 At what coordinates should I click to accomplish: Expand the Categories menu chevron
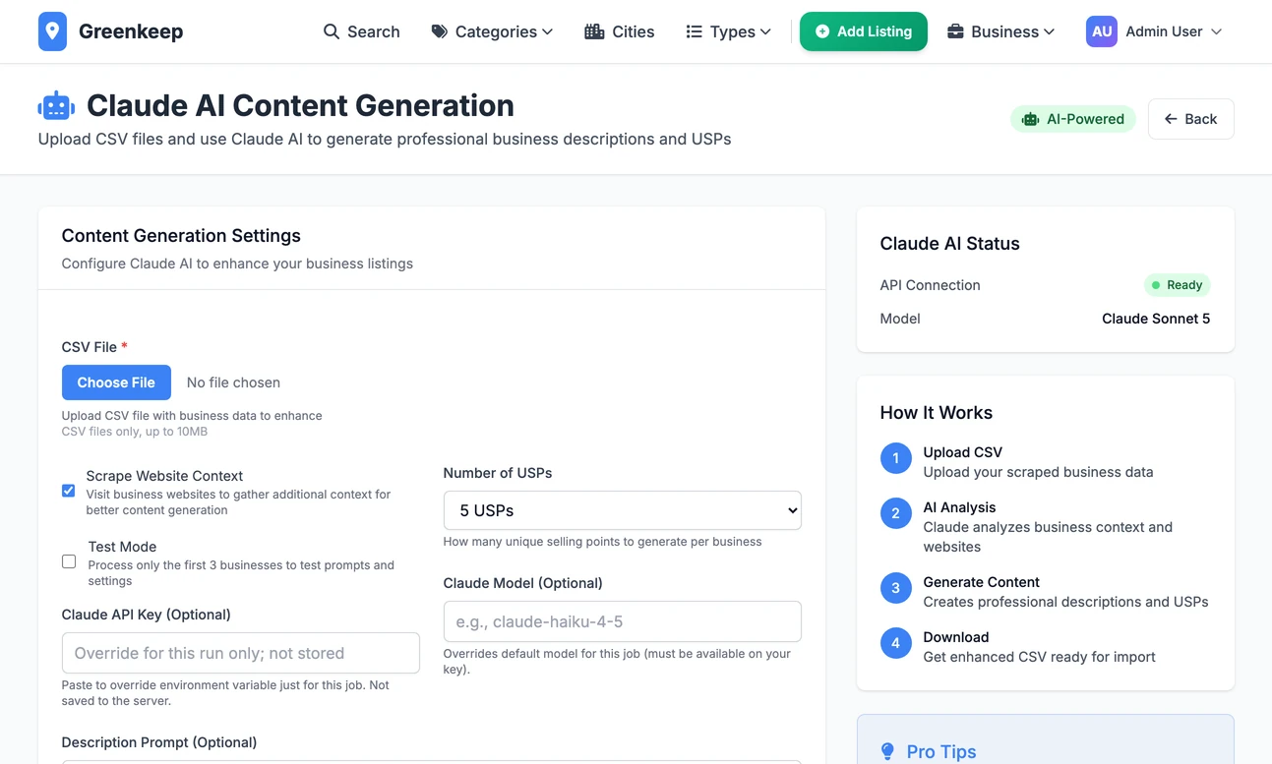548,32
